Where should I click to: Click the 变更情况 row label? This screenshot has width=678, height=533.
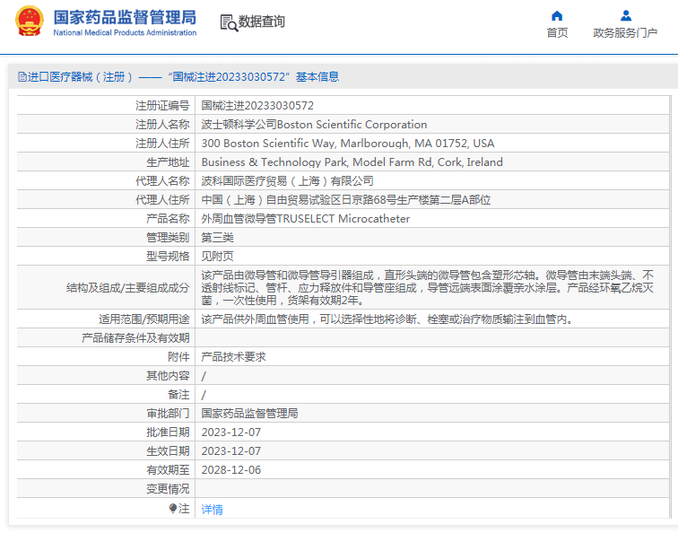pyautogui.click(x=168, y=489)
